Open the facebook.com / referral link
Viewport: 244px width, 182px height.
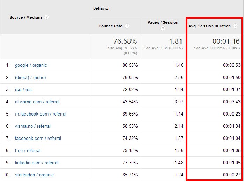38,138
